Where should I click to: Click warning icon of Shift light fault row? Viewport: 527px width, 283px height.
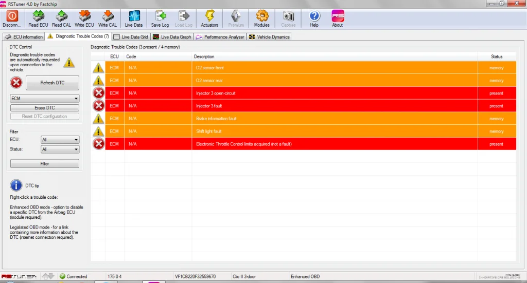tap(98, 131)
